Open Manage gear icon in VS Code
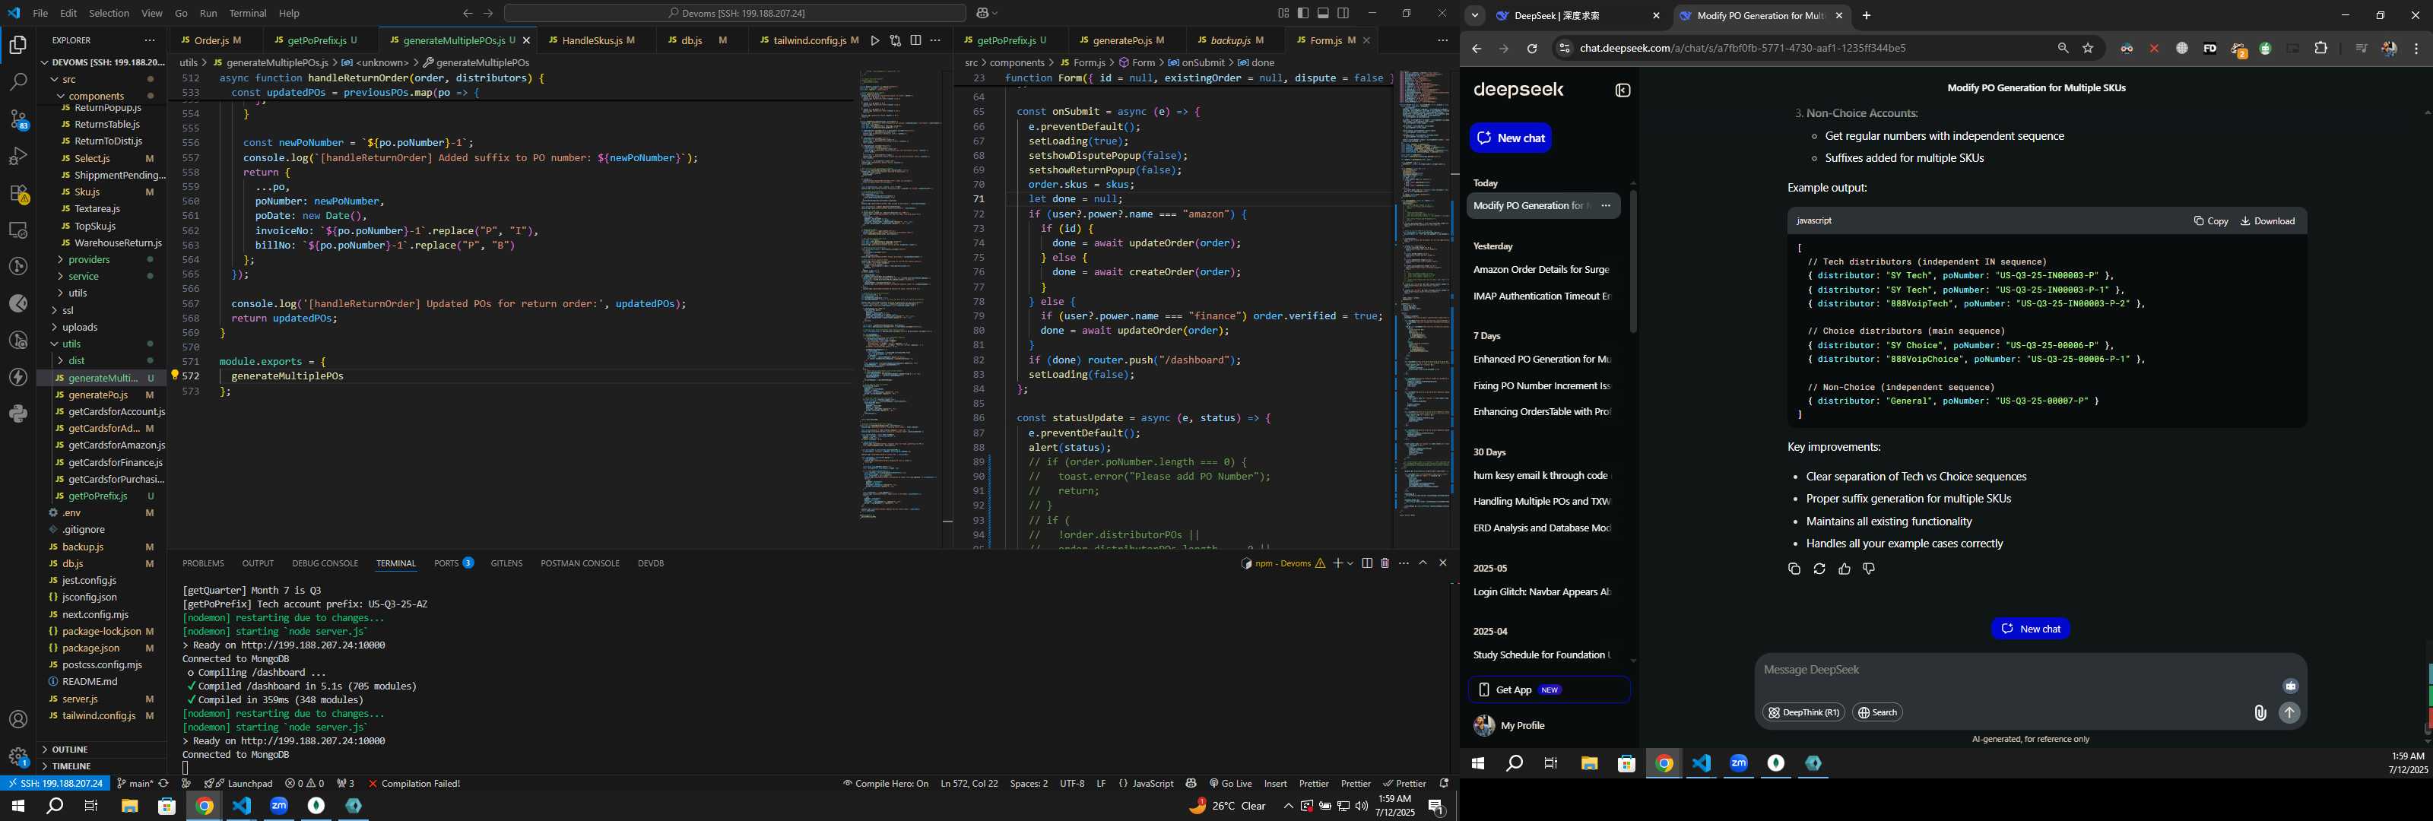The height and width of the screenshot is (821, 2433). [18, 756]
